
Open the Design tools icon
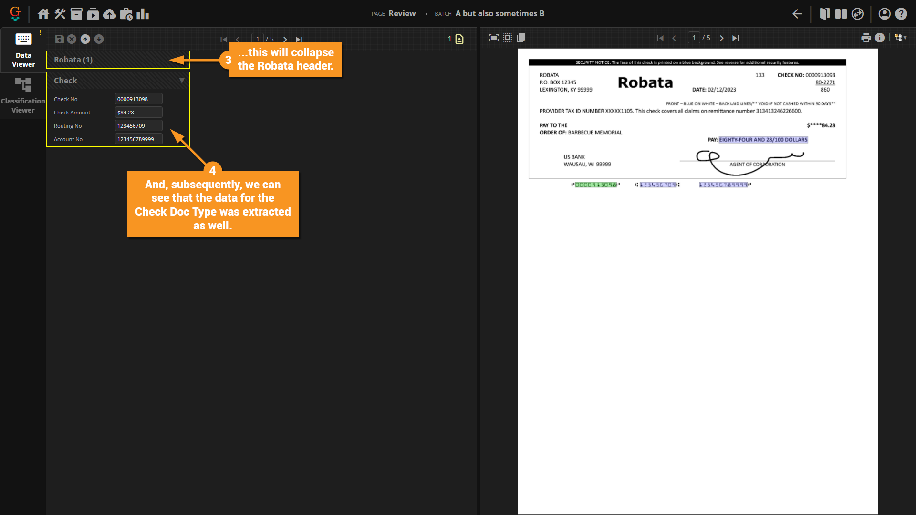pos(60,14)
